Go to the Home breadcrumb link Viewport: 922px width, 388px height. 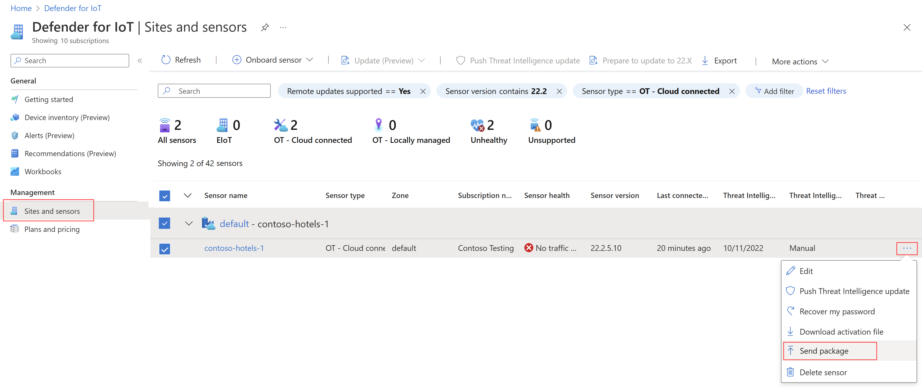click(x=21, y=8)
